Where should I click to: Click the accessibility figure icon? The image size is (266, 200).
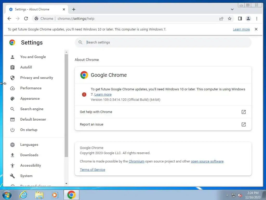click(x=12, y=165)
